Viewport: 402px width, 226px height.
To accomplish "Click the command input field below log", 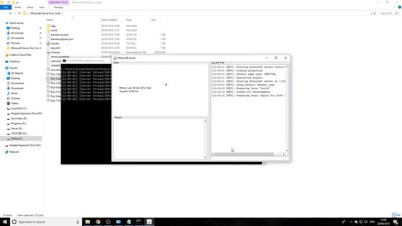I will point(249,158).
